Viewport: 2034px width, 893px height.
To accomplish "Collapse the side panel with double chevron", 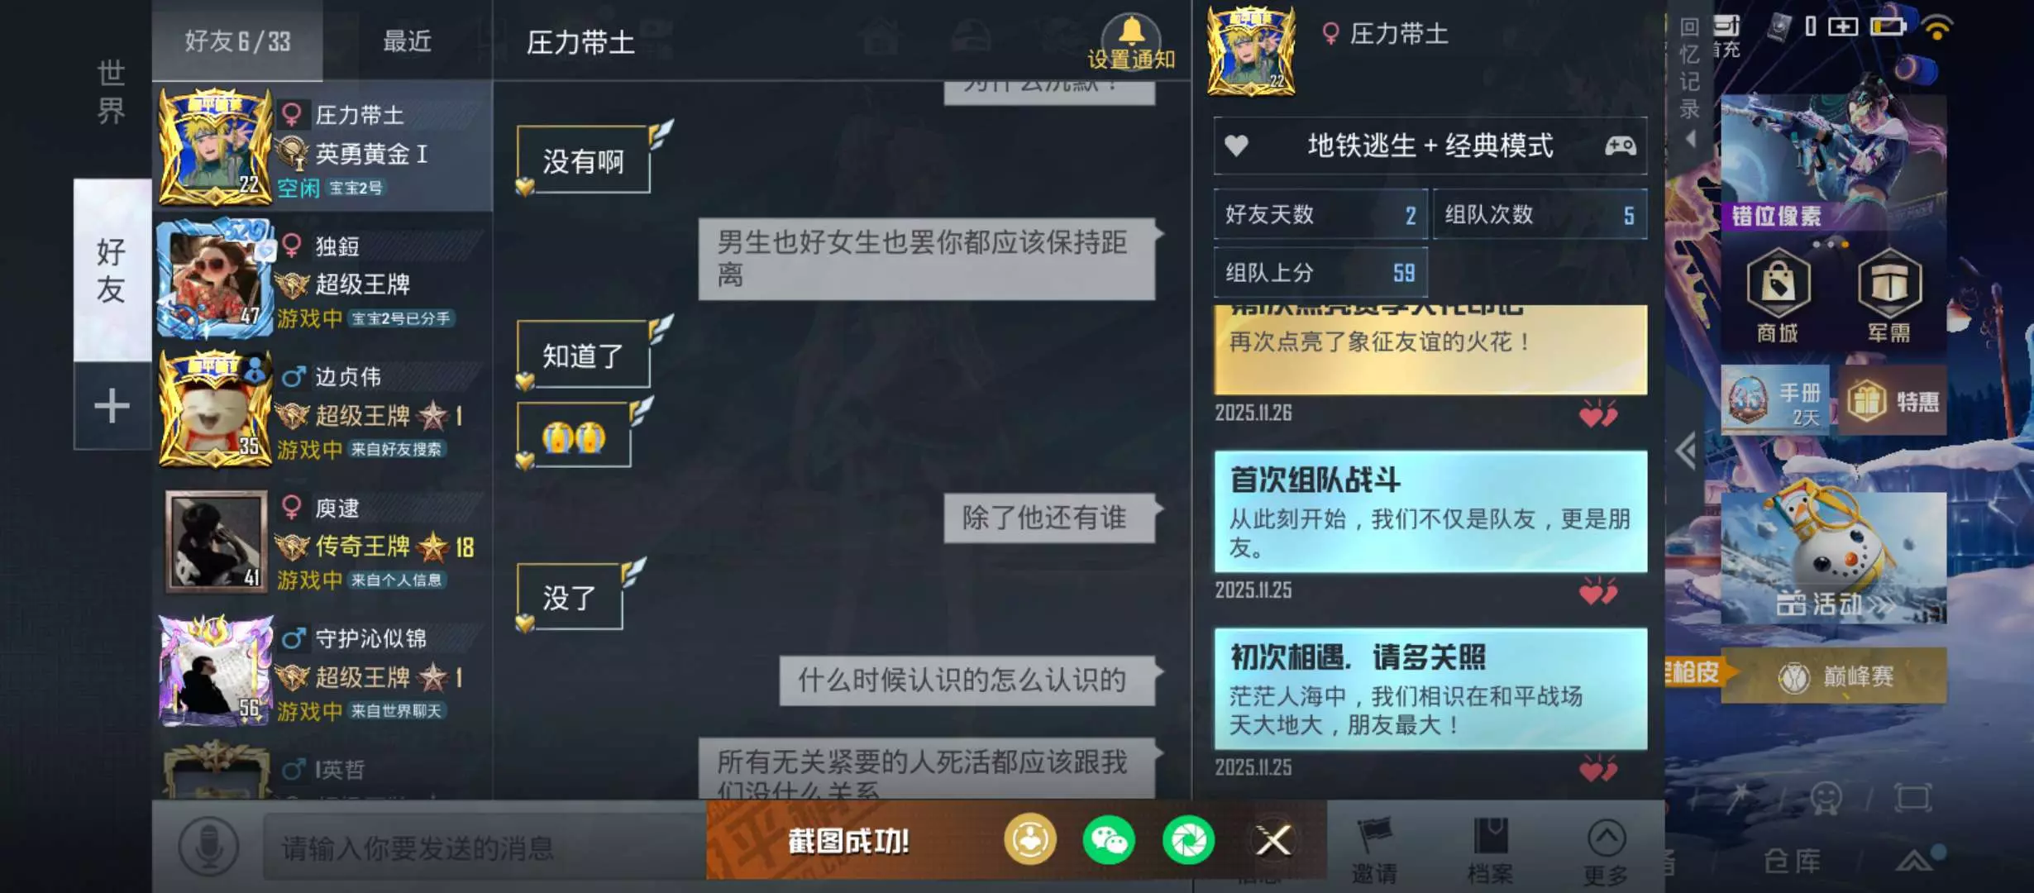I will tap(1685, 451).
